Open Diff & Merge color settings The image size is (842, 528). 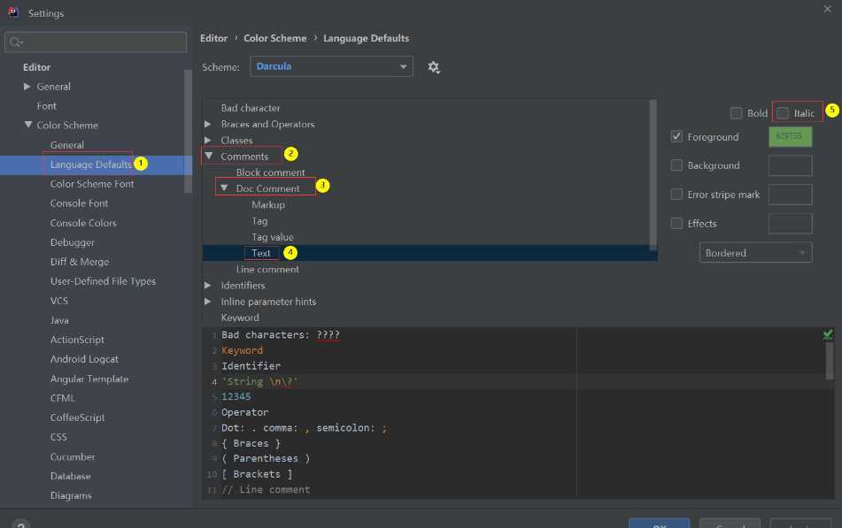pyautogui.click(x=80, y=262)
